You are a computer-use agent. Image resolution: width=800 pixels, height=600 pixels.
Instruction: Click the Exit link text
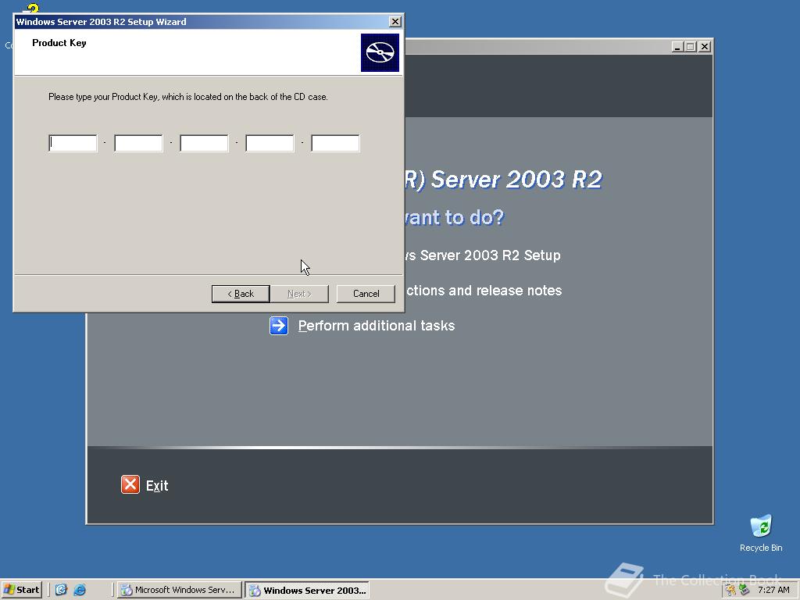click(x=157, y=486)
